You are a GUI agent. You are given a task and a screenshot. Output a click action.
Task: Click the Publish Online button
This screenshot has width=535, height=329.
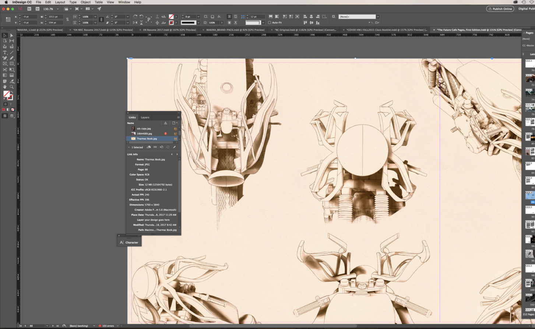pyautogui.click(x=500, y=9)
